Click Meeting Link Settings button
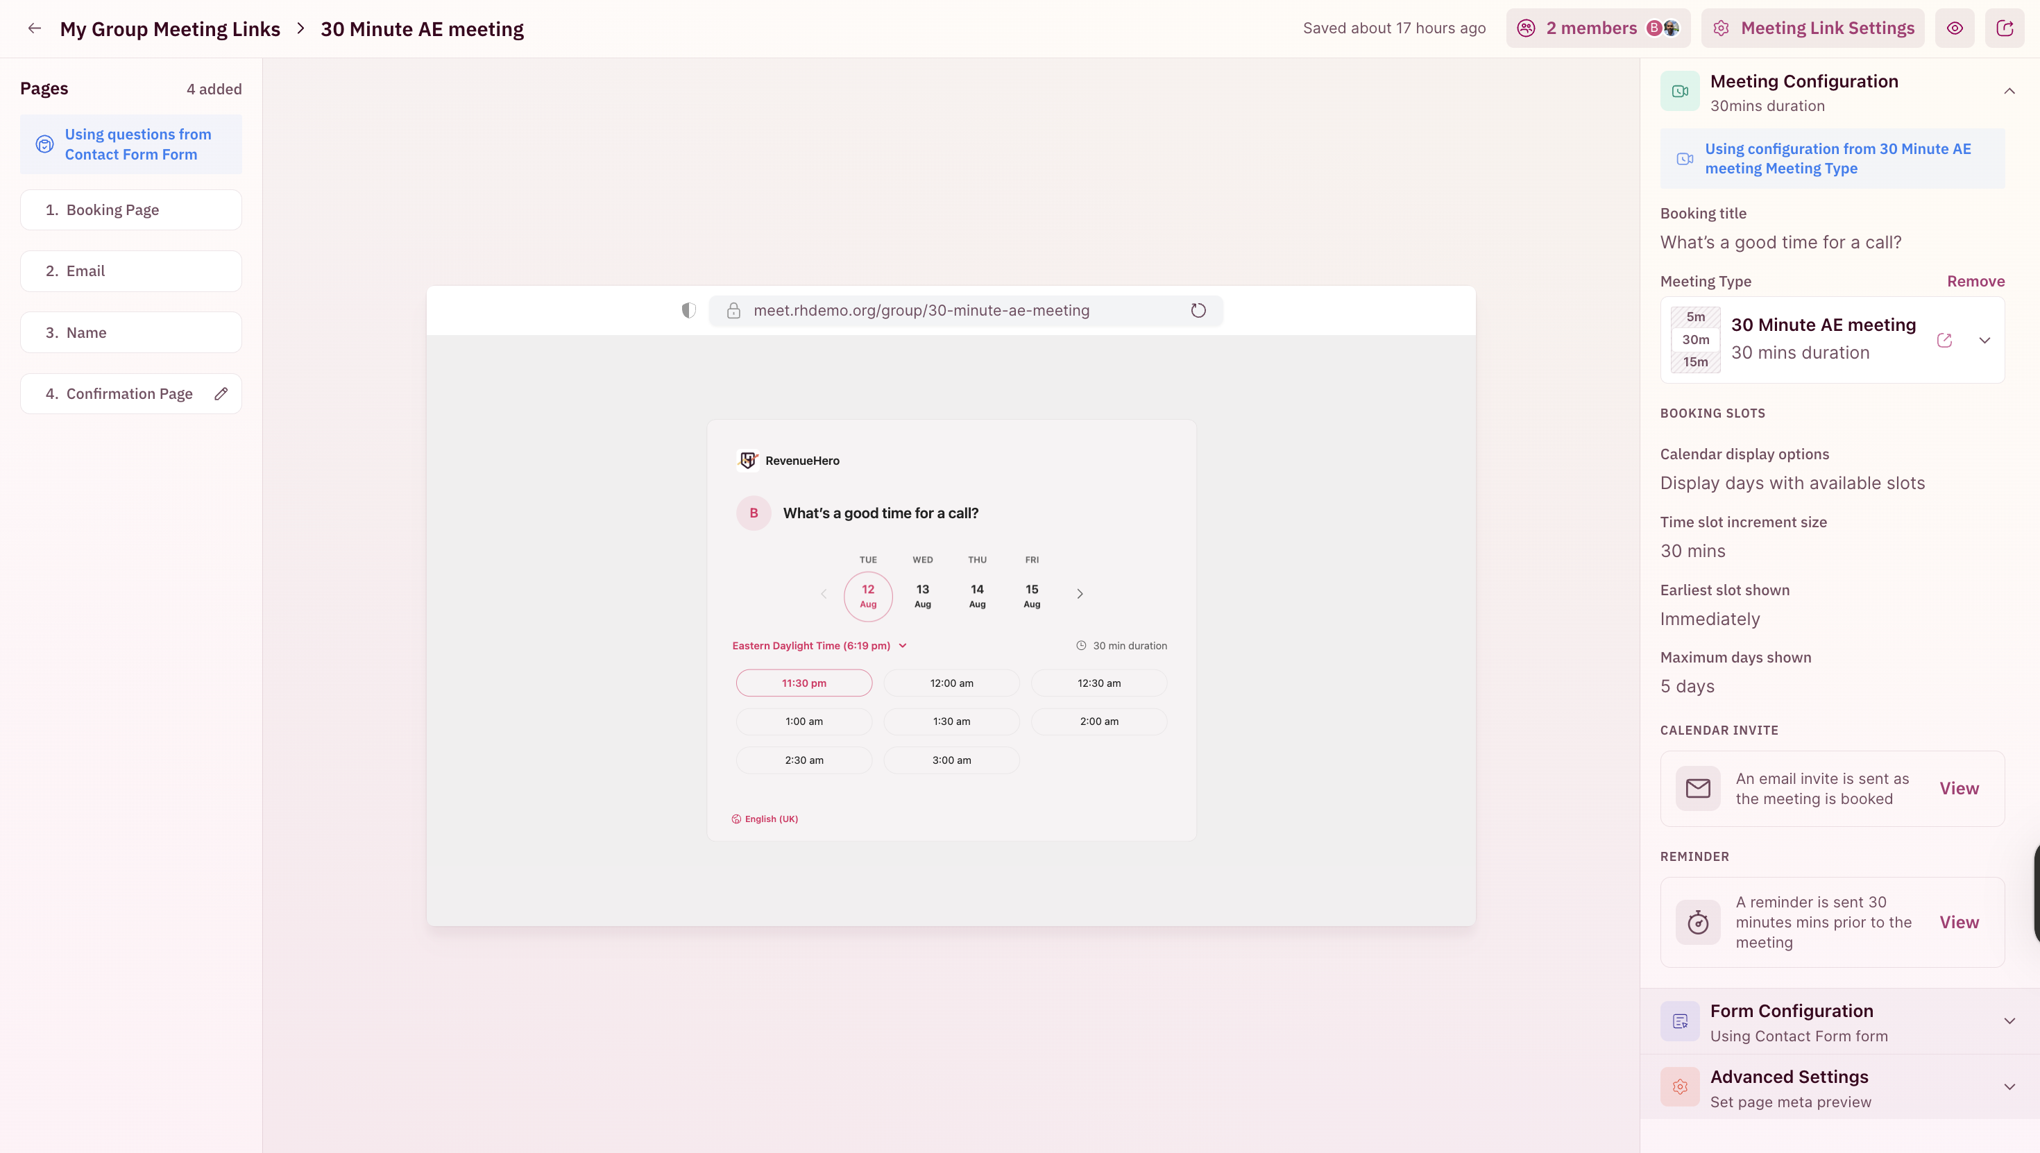This screenshot has width=2040, height=1153. pyautogui.click(x=1812, y=28)
